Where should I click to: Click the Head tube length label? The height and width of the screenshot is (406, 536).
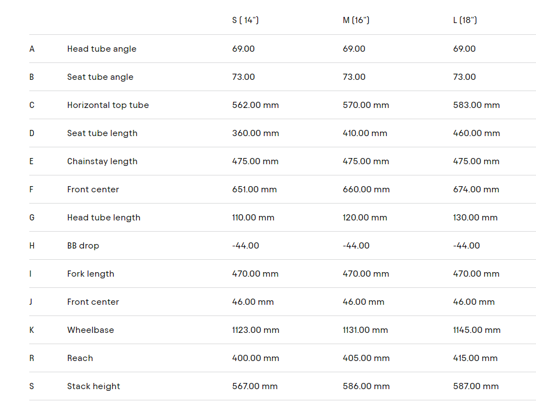click(104, 218)
